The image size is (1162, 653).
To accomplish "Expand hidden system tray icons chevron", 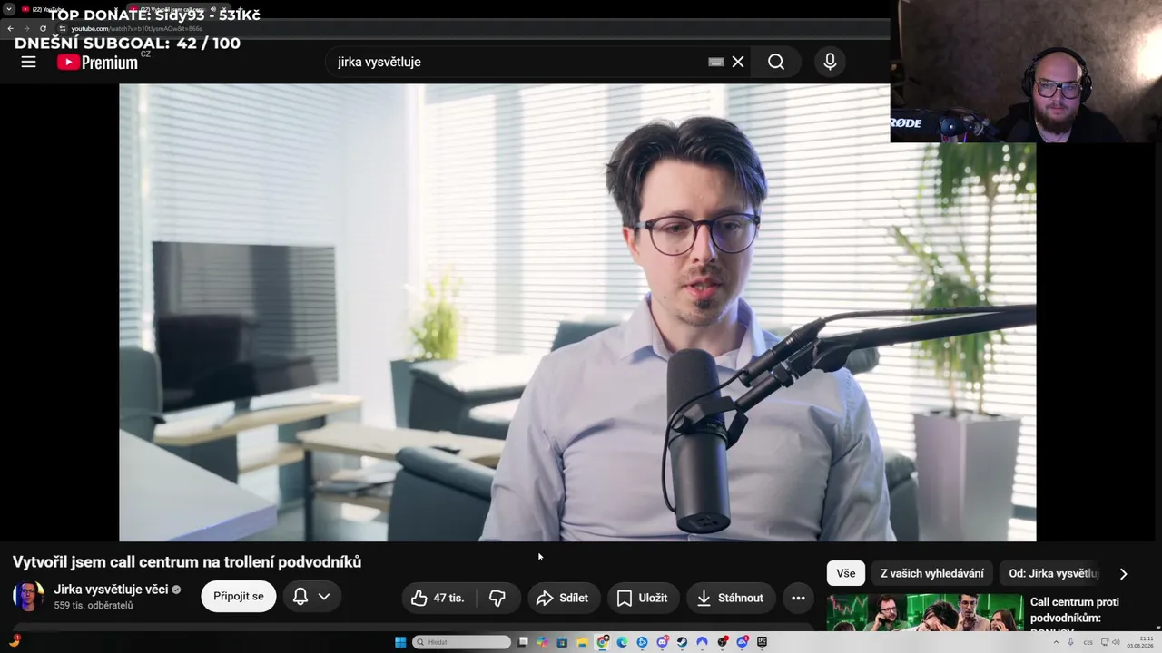I will (x=1057, y=642).
